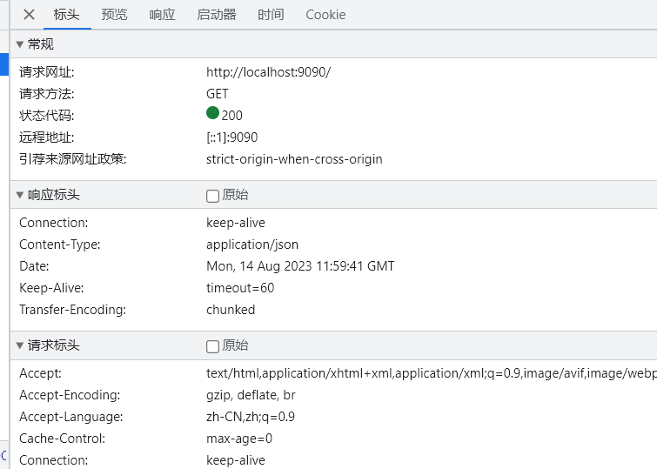The height and width of the screenshot is (469, 657).
Task: Click the Transfer-Encoding header name
Action: [72, 310]
